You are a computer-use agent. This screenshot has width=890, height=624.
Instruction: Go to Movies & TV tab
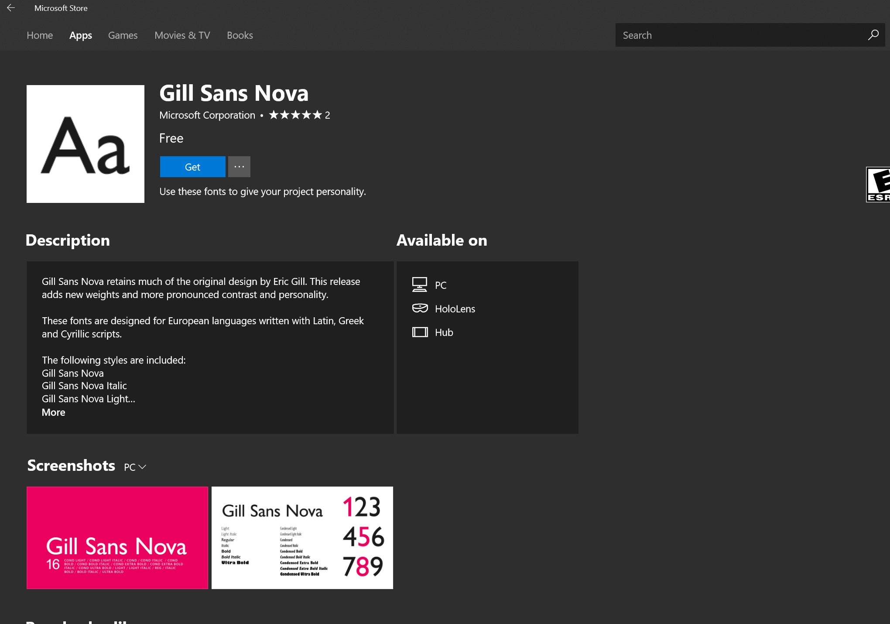click(x=182, y=35)
